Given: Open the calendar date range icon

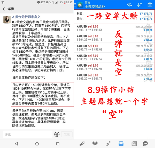Looking at the screenshot, I should (x=150, y=5).
